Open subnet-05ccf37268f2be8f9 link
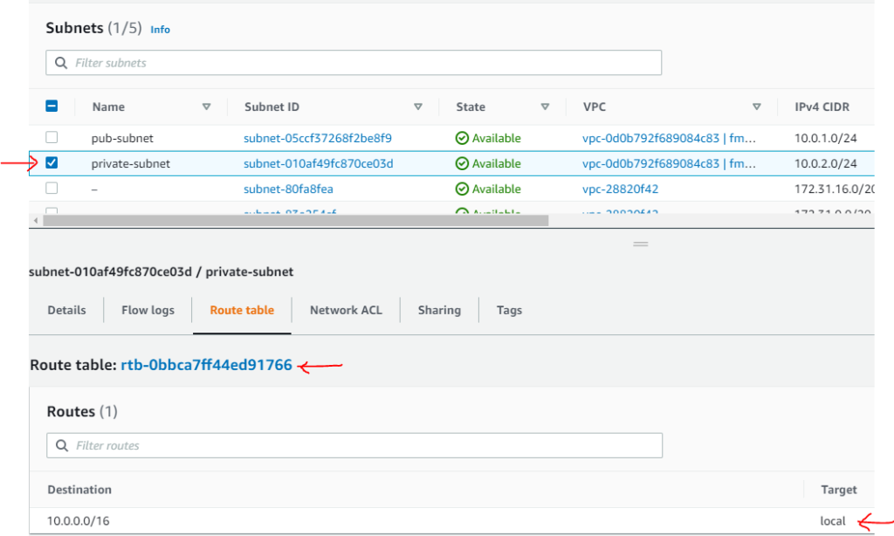The image size is (894, 536). [x=318, y=138]
